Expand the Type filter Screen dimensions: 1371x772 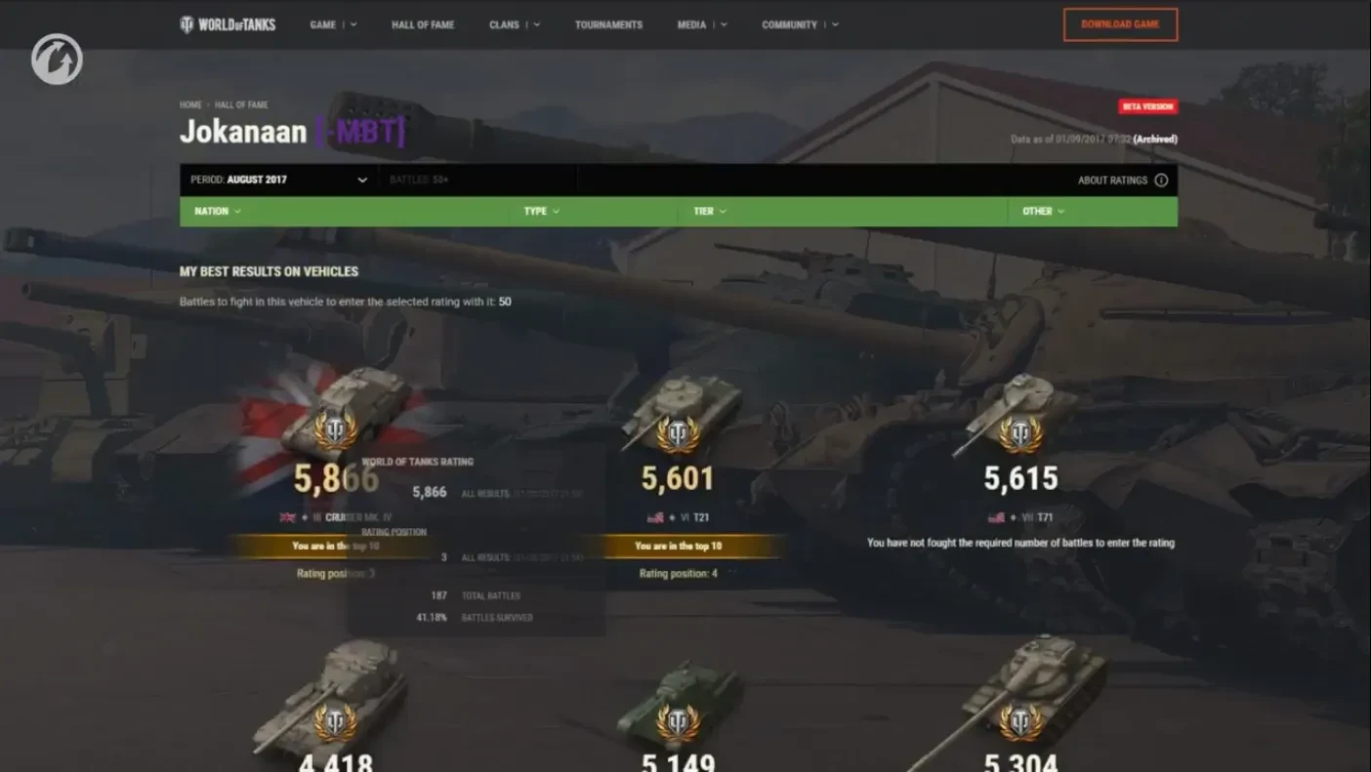coord(542,211)
